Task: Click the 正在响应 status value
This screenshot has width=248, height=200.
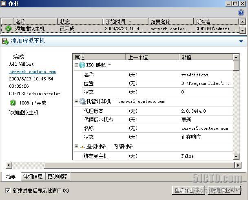Action: [191, 137]
